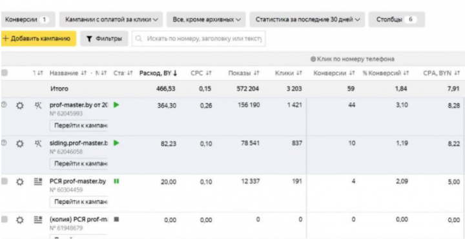Screen dimensions: 465x239
Task: Expand 'Кампании с оплатой за клики' dropdown
Action: click(x=111, y=19)
